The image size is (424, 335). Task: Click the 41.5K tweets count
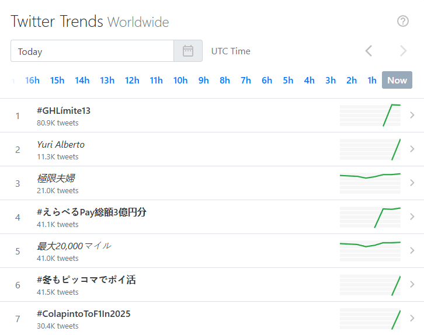(x=58, y=292)
